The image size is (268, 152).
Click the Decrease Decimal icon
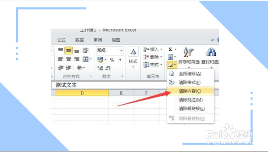pos(108,68)
